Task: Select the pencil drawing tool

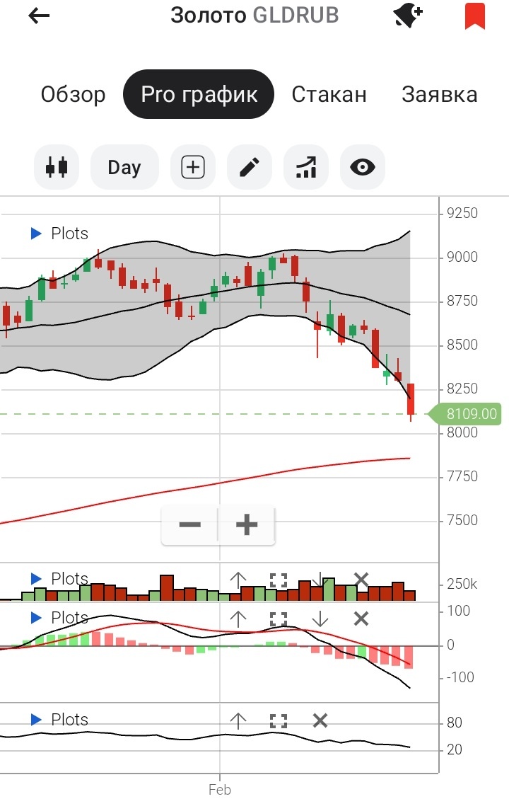Action: pyautogui.click(x=250, y=167)
